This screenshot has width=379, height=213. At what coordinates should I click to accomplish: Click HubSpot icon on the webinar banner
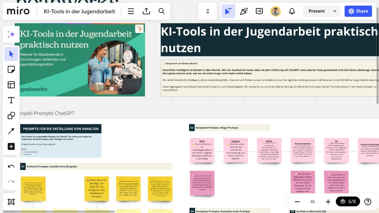click(x=139, y=29)
